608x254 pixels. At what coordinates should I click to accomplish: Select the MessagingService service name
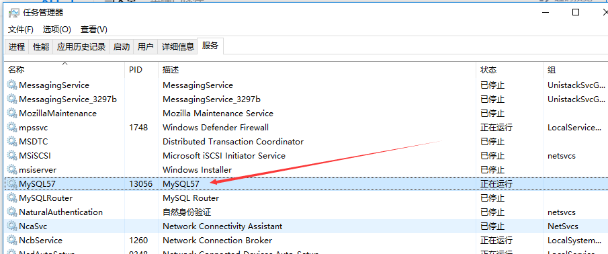tap(54, 85)
